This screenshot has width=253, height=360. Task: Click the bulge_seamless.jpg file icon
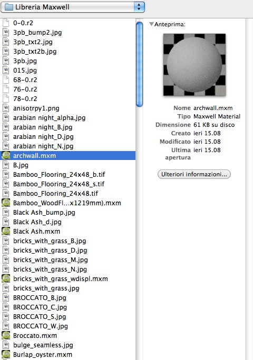[6, 345]
